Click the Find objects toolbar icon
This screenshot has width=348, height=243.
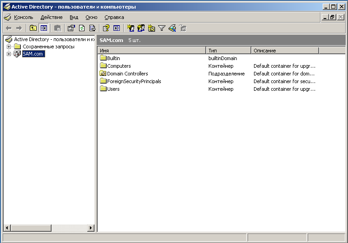(172, 28)
